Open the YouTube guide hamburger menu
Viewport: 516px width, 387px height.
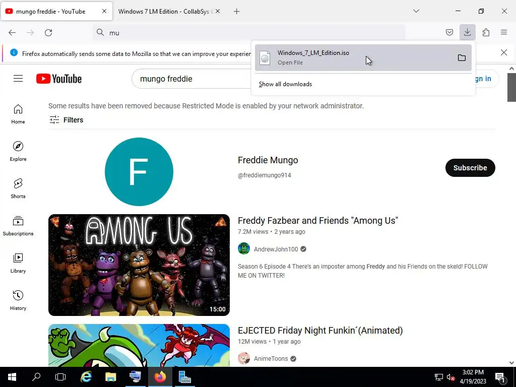(18, 79)
